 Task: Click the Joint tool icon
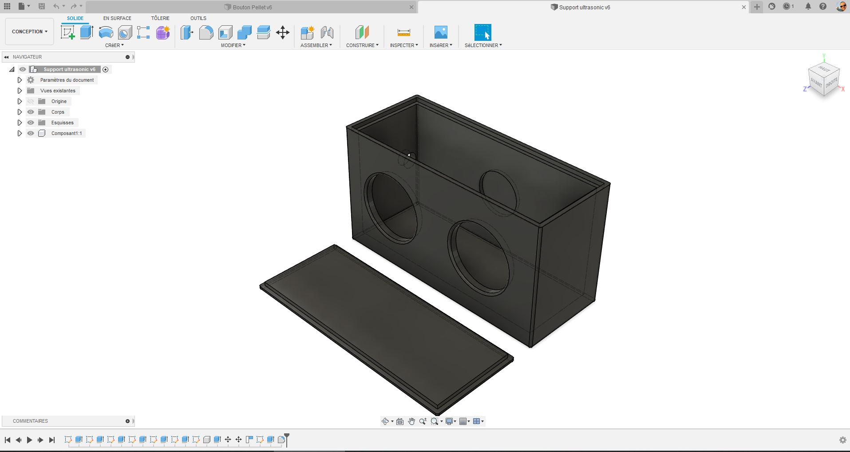327,32
